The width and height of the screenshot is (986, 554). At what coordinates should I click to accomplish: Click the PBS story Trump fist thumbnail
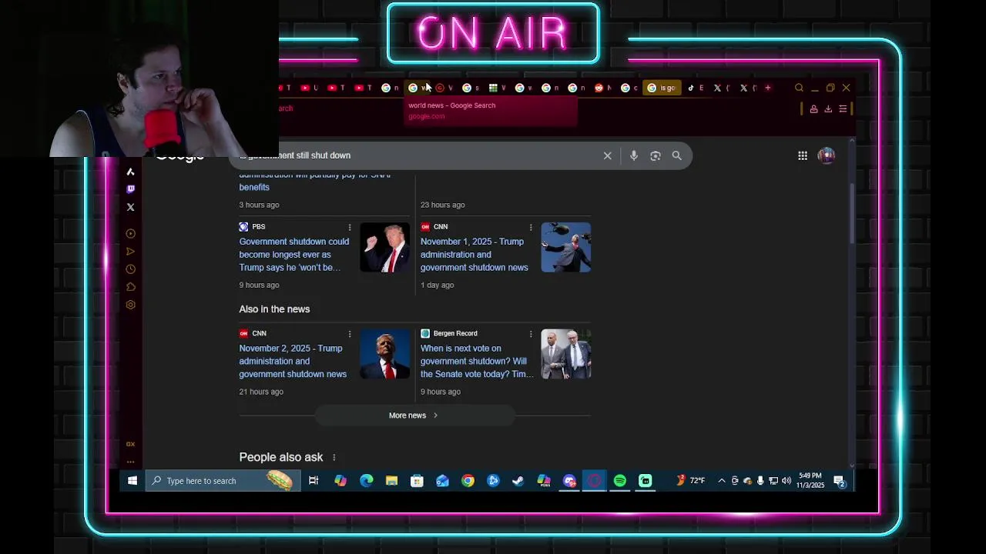click(x=384, y=248)
